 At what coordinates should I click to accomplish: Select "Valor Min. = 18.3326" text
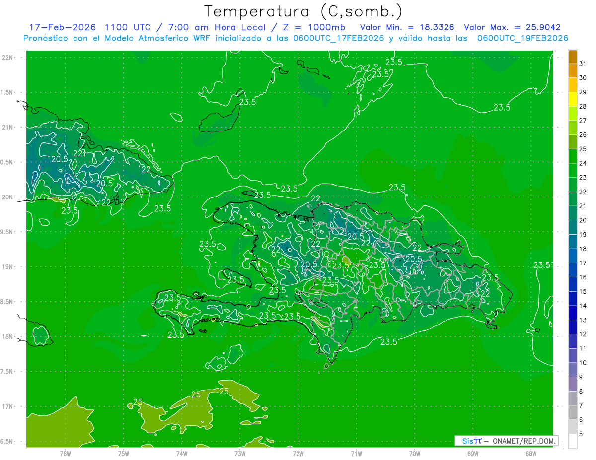pyautogui.click(x=407, y=27)
